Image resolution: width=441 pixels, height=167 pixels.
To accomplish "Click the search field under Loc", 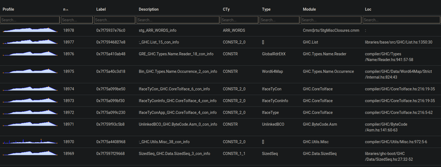I will [401, 20].
